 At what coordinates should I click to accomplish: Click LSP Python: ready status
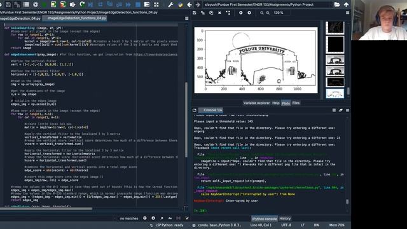pyautogui.click(x=167, y=225)
